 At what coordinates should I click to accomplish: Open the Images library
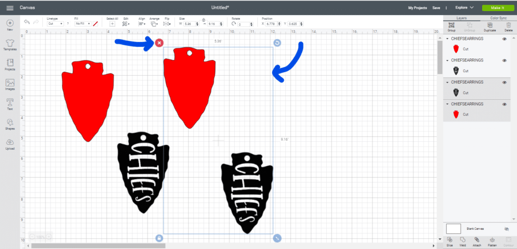click(x=10, y=84)
